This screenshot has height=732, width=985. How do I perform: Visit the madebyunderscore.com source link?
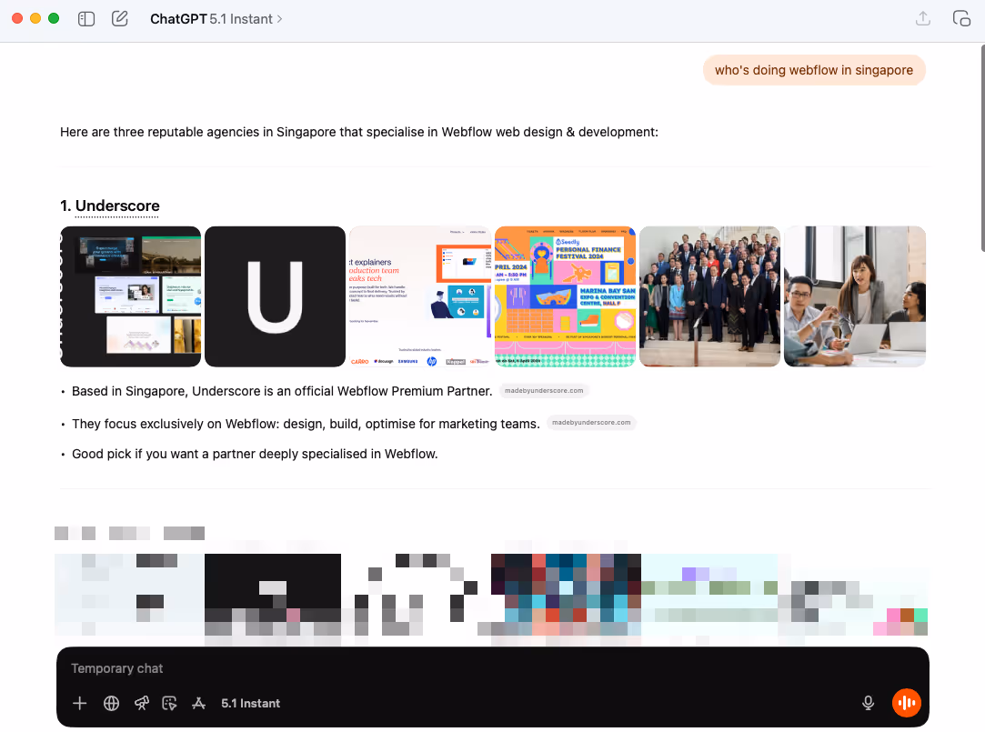point(591,423)
